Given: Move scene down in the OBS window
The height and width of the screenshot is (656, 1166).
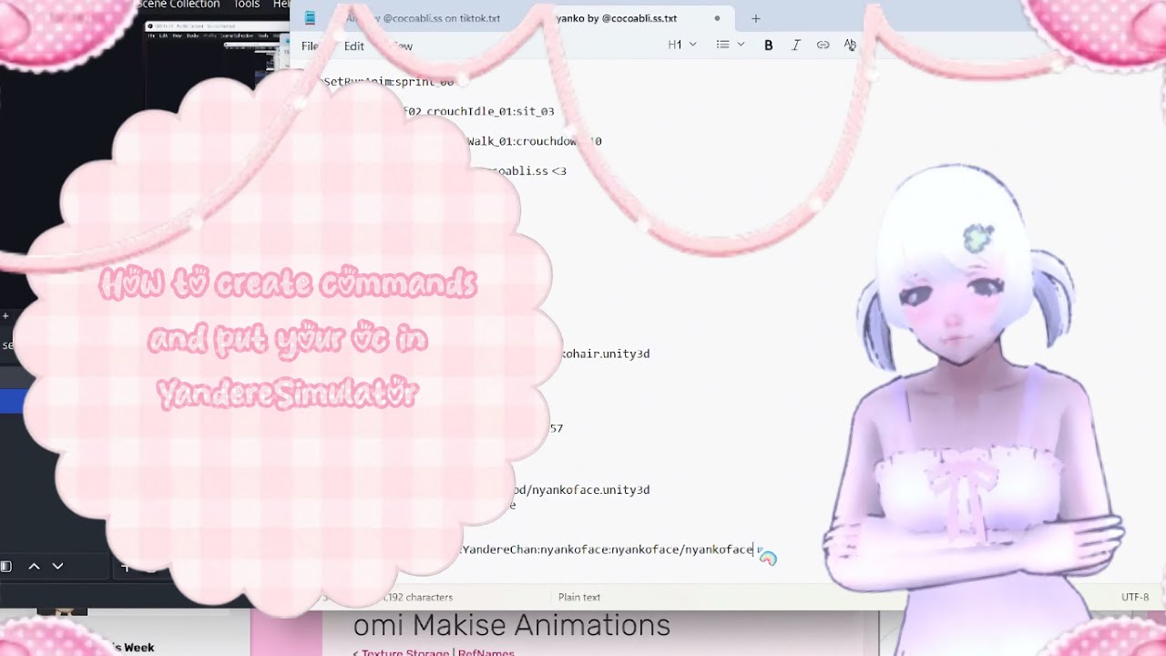Looking at the screenshot, I should coord(57,567).
